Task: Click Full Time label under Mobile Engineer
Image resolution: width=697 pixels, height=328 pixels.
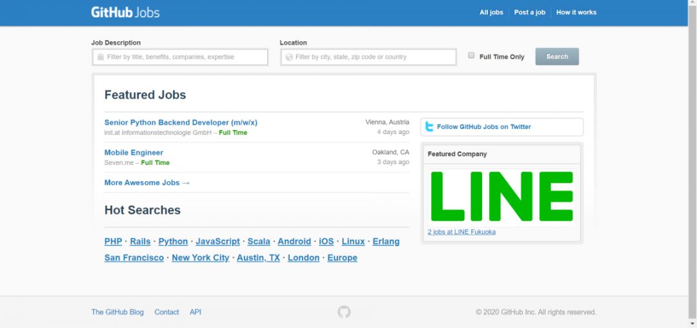Action: point(155,163)
